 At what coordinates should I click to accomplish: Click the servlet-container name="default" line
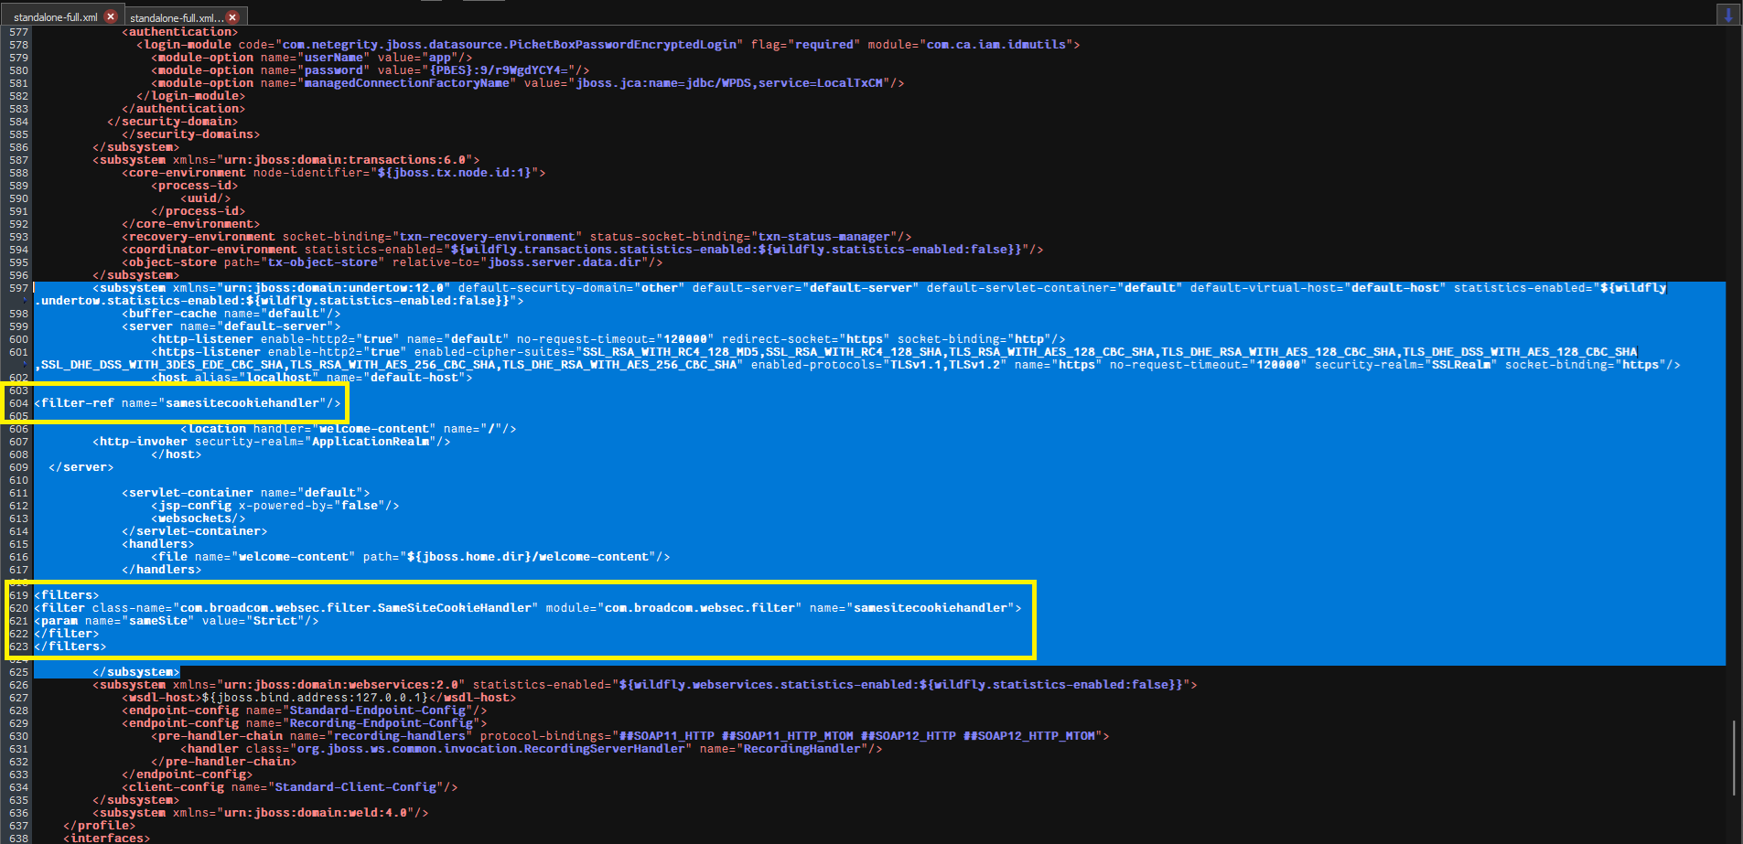tap(246, 493)
